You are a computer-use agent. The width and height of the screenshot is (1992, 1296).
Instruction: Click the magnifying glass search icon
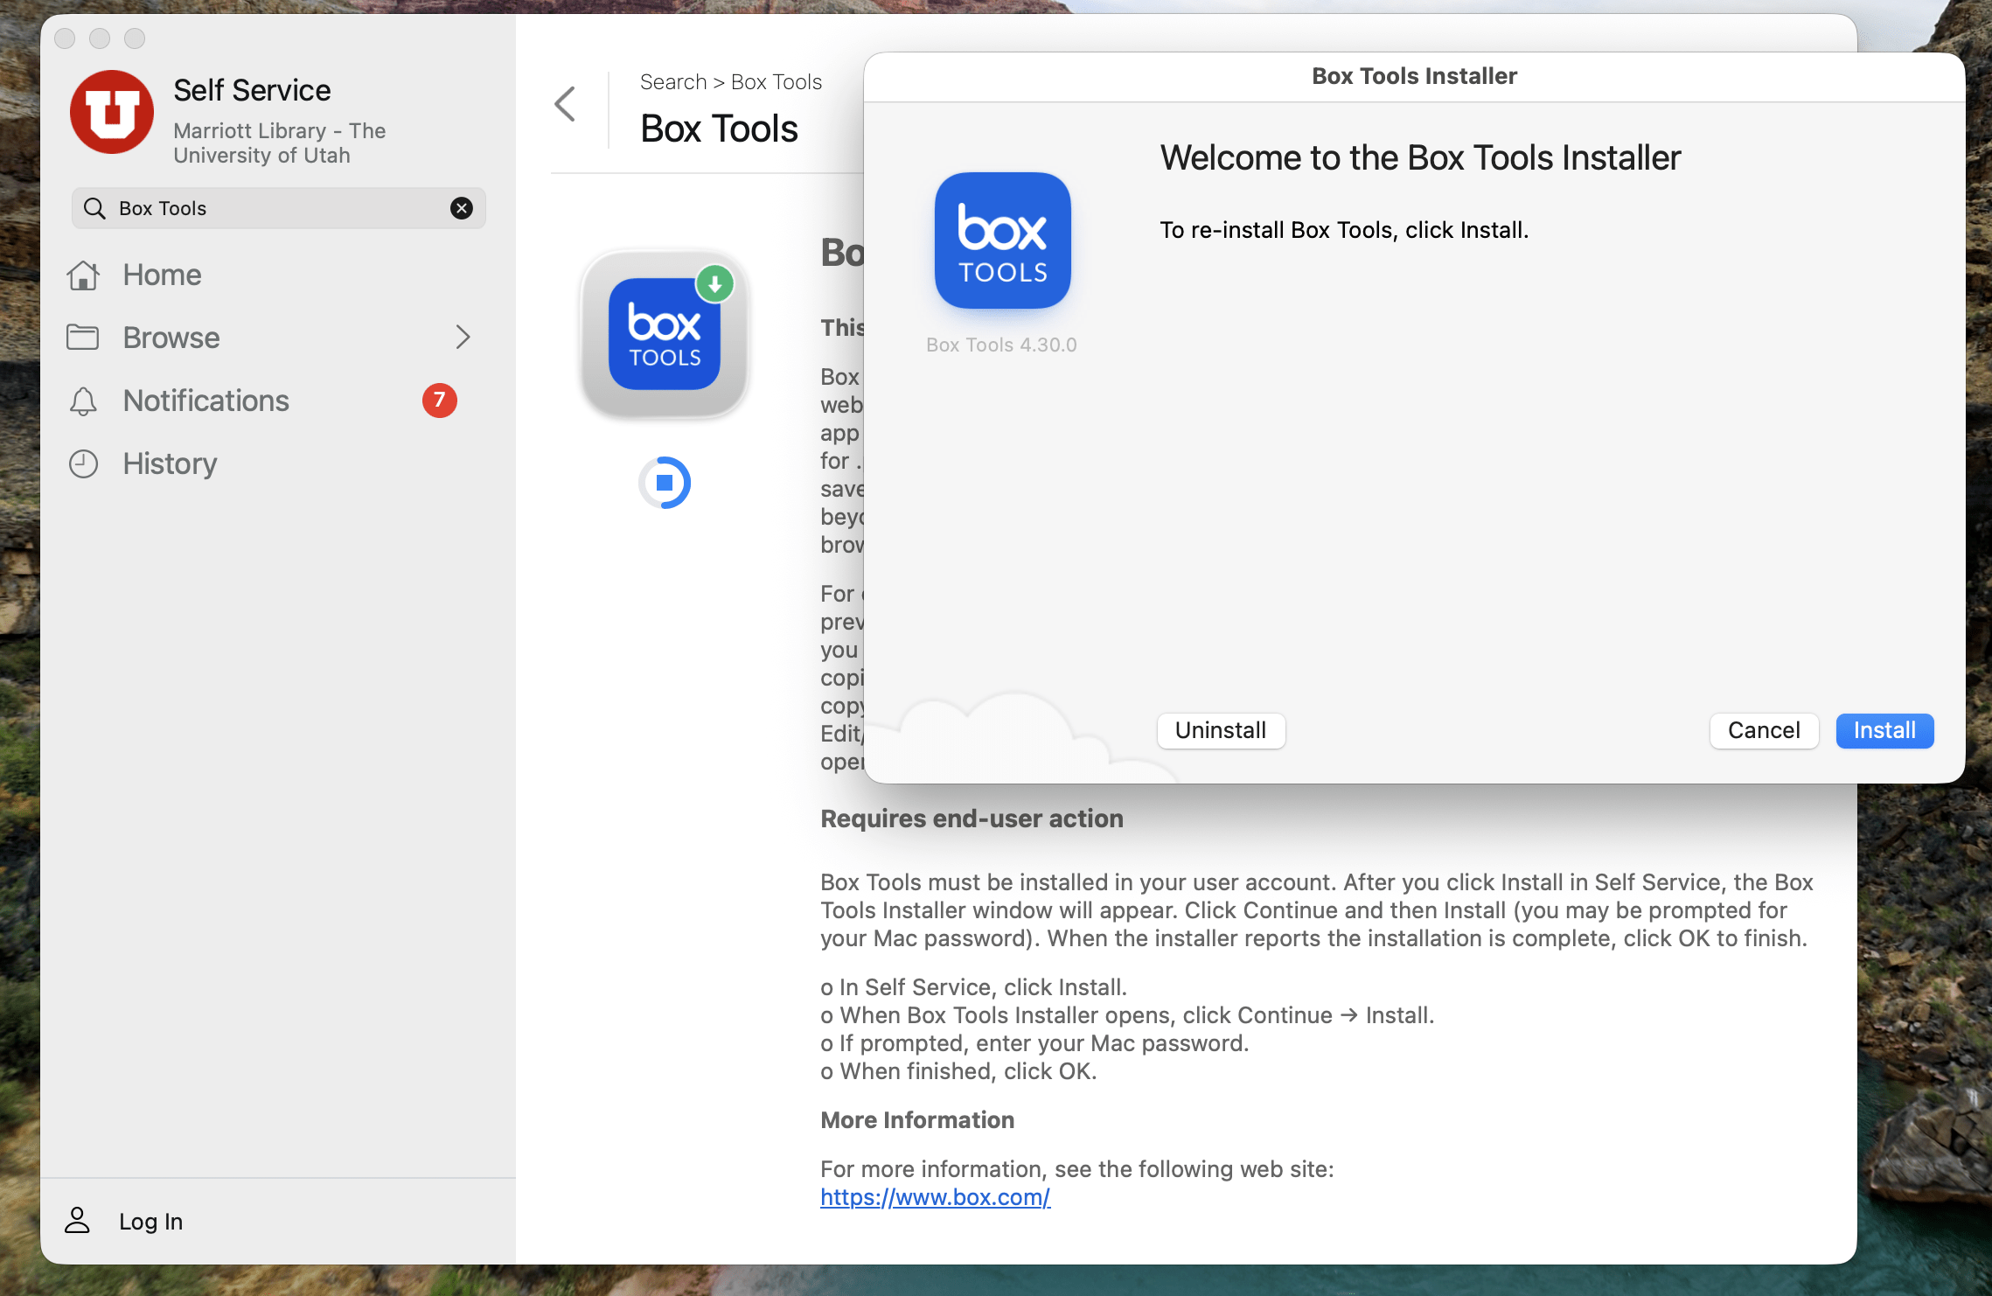(94, 208)
